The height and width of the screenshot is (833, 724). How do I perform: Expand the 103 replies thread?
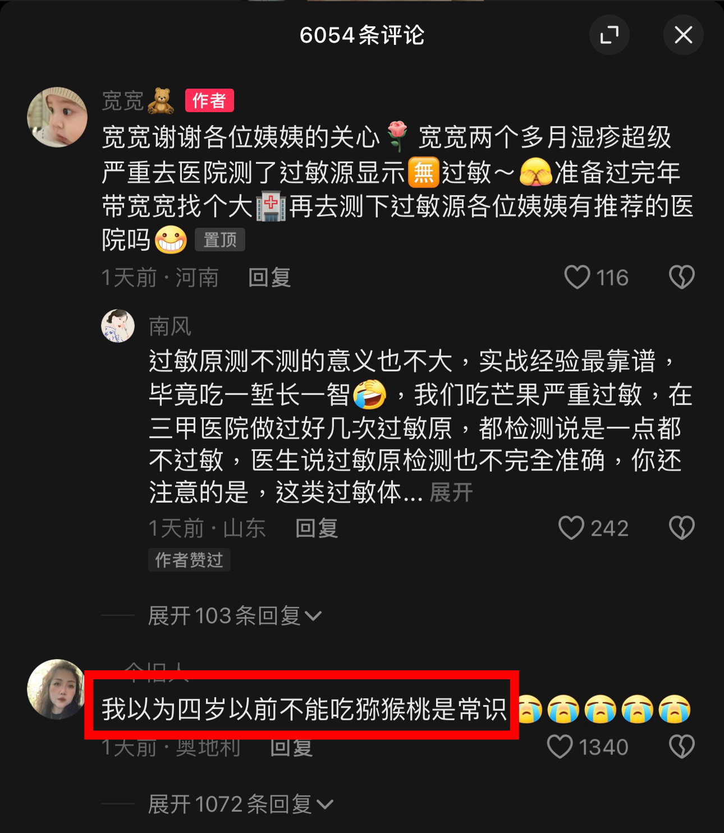235,616
